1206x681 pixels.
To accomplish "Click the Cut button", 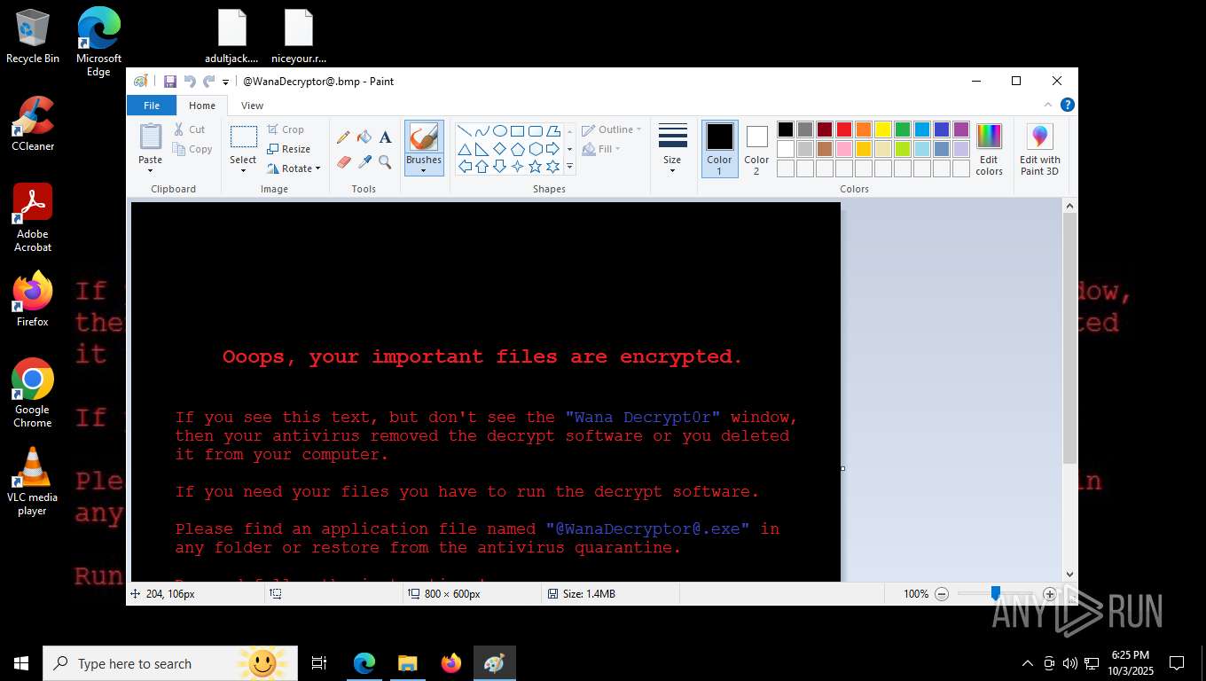I will click(189, 129).
